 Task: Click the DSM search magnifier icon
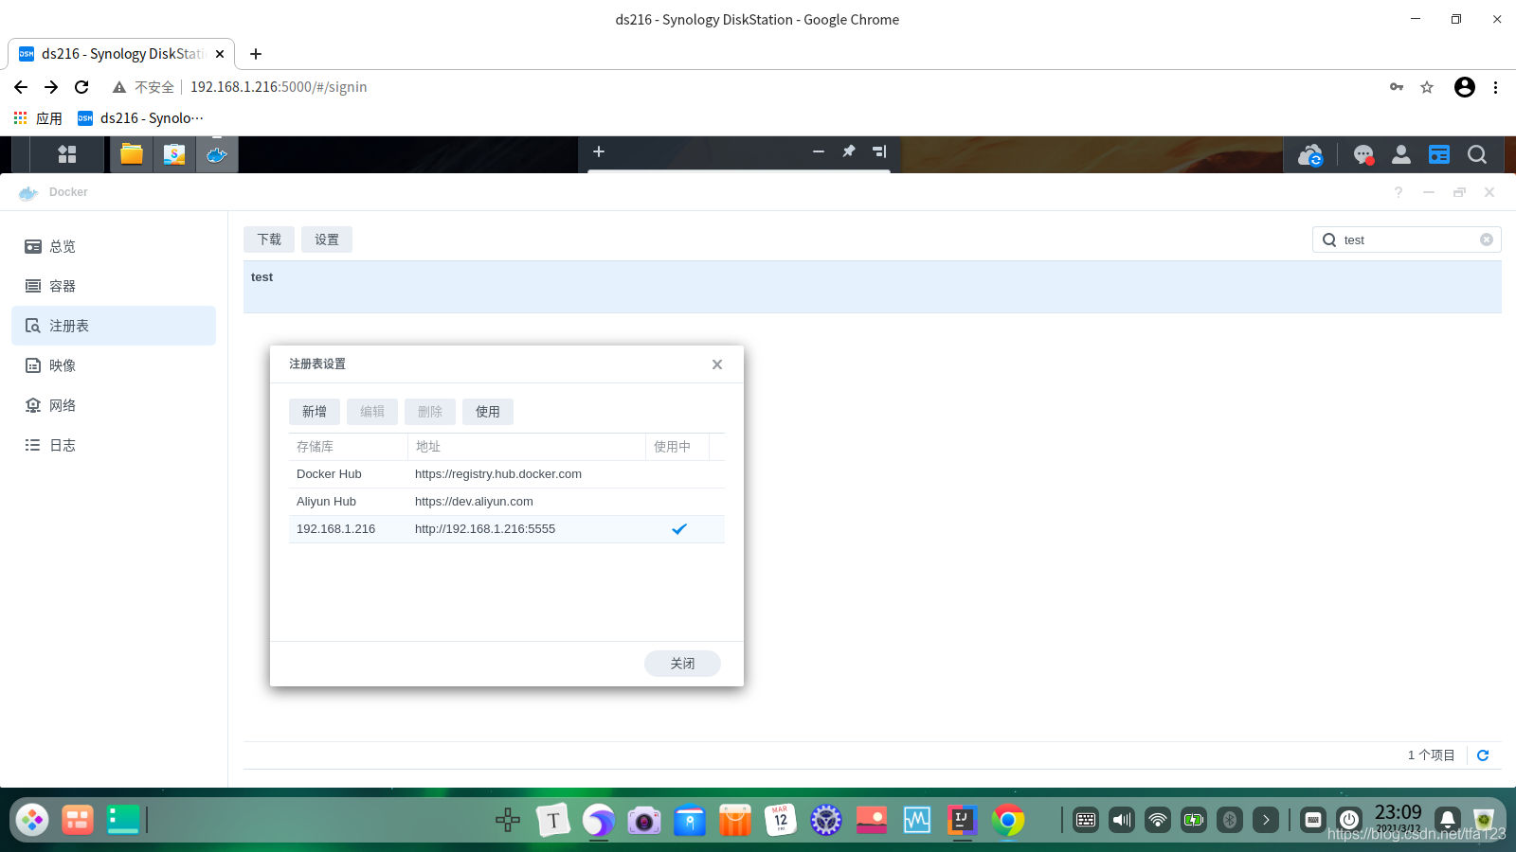point(1476,154)
